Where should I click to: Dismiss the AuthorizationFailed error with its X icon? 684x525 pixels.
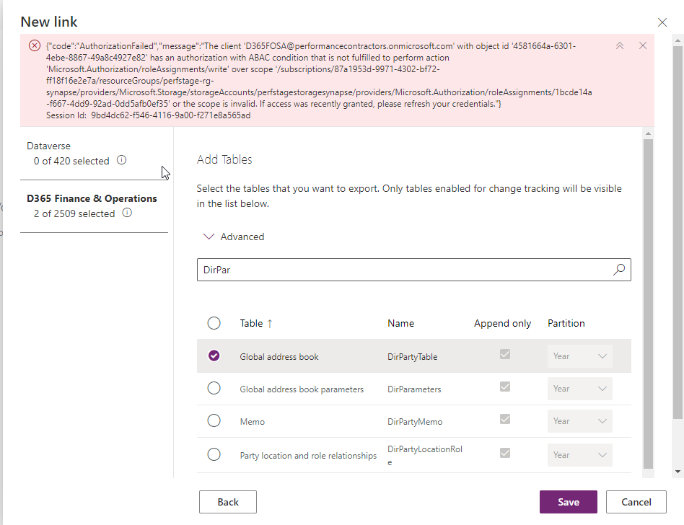(643, 45)
